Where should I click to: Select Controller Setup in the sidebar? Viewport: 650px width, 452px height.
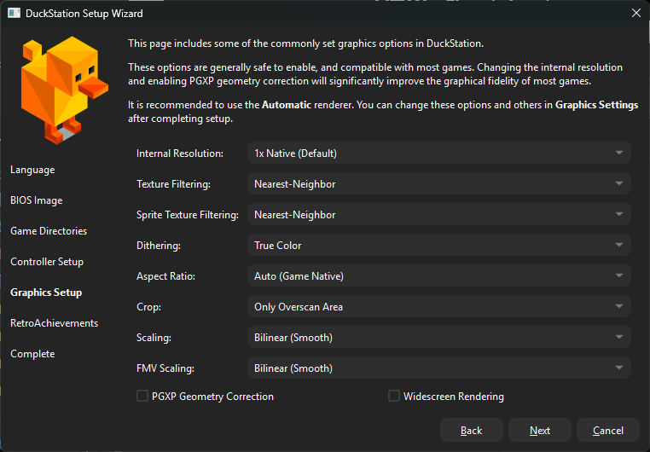(x=47, y=262)
